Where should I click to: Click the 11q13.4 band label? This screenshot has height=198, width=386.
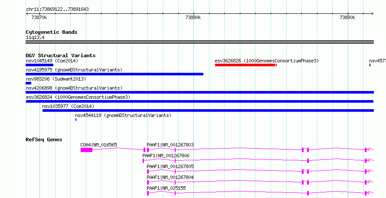tap(35, 38)
